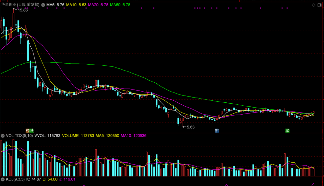Expand the KDJ indicator dropdown arrow
Screen dimensions: 324x186
click(x=3, y=179)
